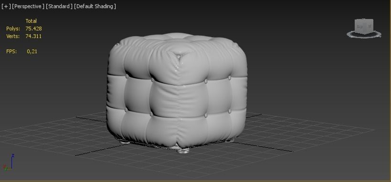This screenshot has width=391, height=182.
Task: Open the [+] viewport general menu
Action: coord(6,6)
